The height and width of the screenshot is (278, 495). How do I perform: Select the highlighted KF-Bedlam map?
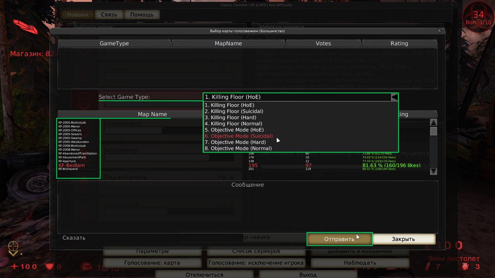coord(72,165)
